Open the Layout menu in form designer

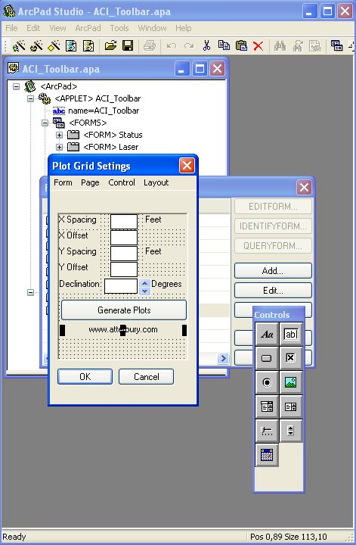tap(156, 182)
